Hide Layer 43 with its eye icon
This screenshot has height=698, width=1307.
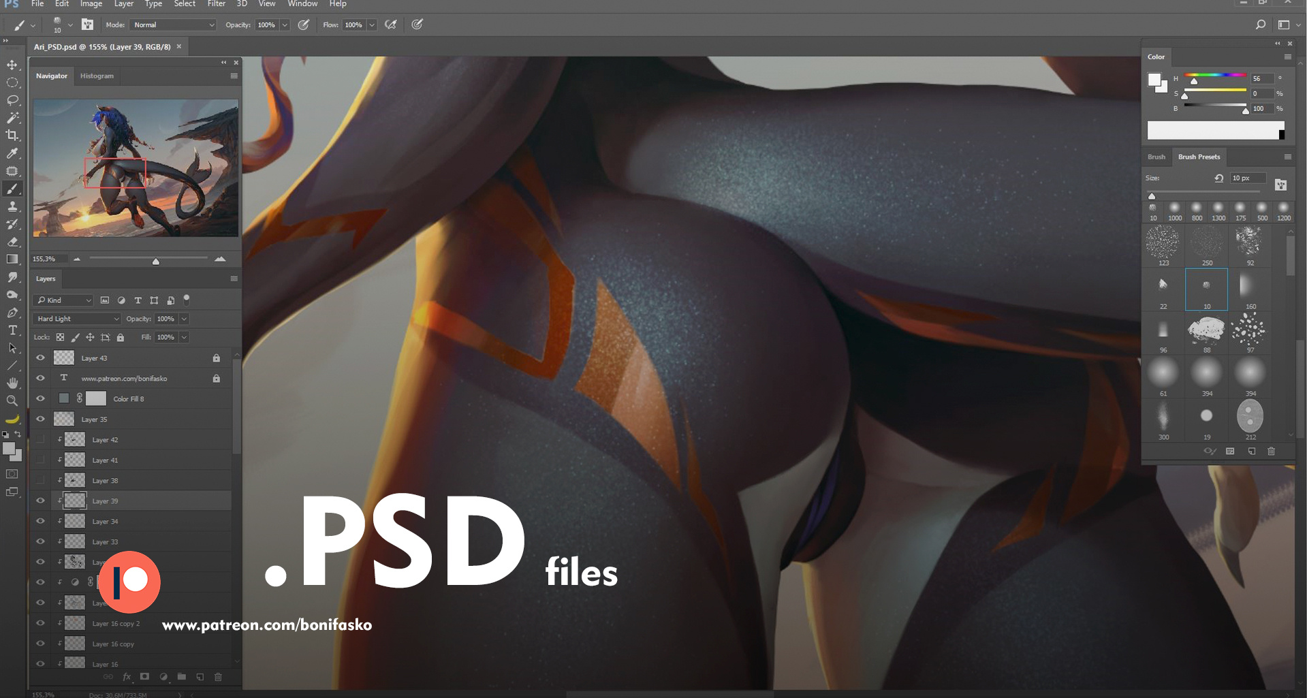[x=41, y=358]
